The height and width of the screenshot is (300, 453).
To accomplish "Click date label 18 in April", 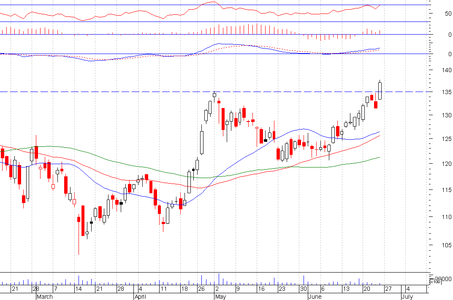I will tap(184, 289).
